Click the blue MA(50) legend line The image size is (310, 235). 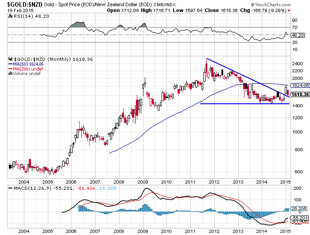pyautogui.click(x=11, y=64)
